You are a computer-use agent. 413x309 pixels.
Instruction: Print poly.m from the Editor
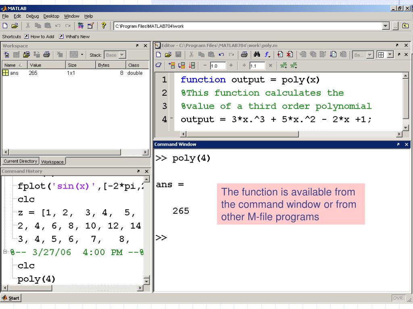244,55
